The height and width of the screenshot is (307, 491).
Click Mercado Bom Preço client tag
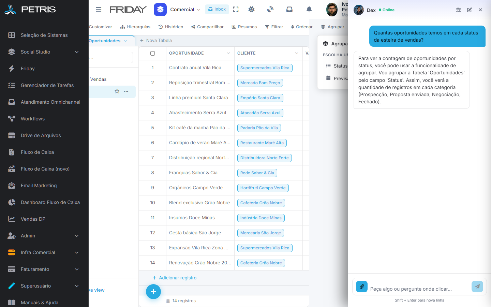260,83
